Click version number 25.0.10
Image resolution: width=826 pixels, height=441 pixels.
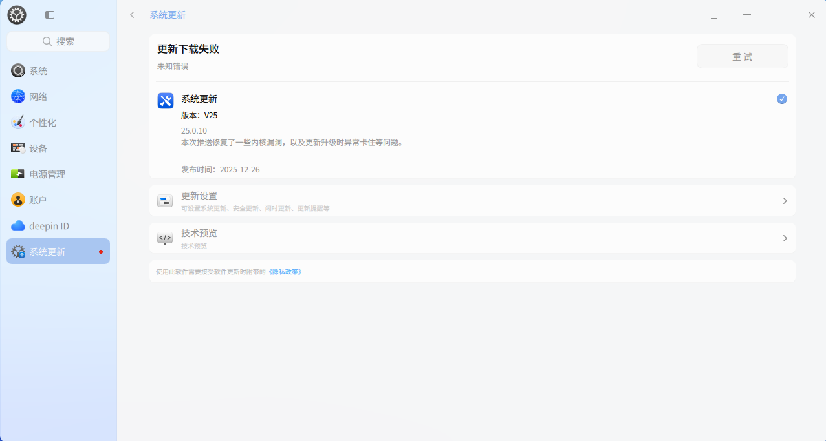(x=194, y=131)
